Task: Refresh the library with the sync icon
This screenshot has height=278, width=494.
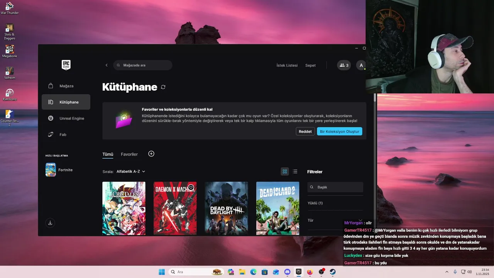Action: [x=163, y=87]
